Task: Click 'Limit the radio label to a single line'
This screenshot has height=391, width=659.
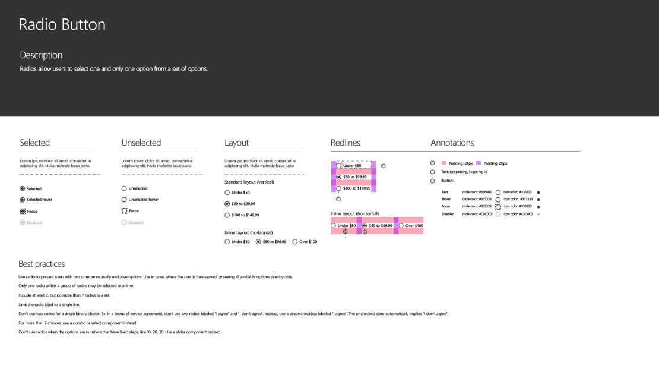Action: coord(49,305)
